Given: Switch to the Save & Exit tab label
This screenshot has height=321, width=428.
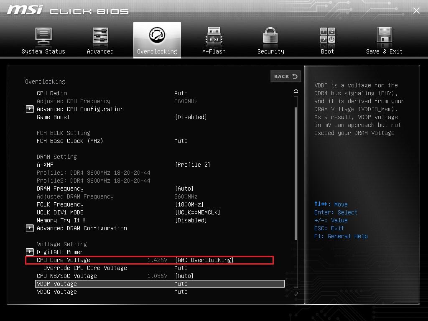Looking at the screenshot, I should 385,51.
